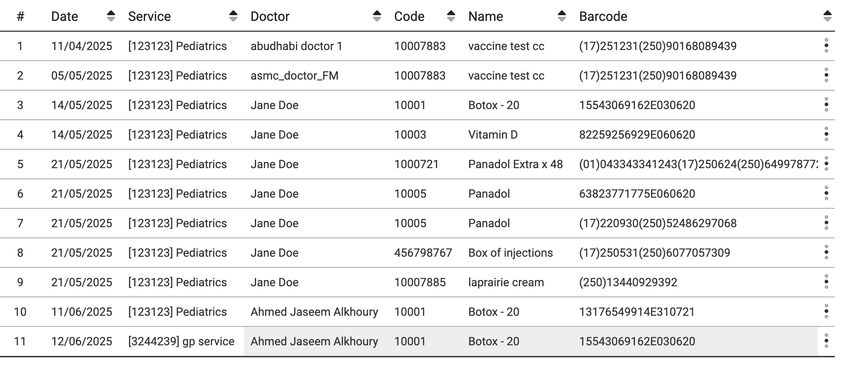Select highlighted Ahmed Jaseem Alkhoury cell row 11

pos(314,341)
